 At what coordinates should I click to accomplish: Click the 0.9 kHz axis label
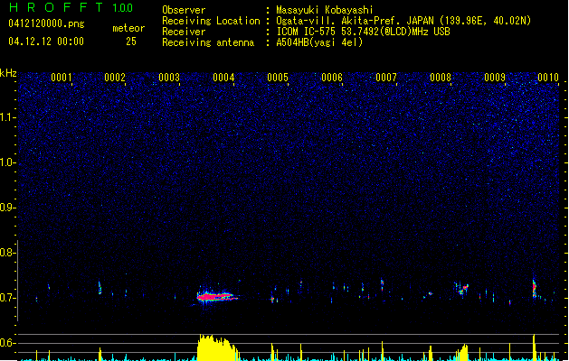[7, 208]
